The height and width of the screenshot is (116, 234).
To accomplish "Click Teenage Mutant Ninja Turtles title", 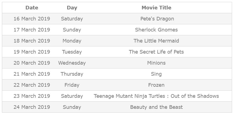I will tap(156, 96).
